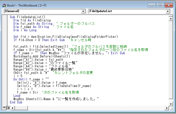
Task: Click the 'Cells(i, "A").Value = f_name' line
Action: pyautogui.click(x=42, y=82)
